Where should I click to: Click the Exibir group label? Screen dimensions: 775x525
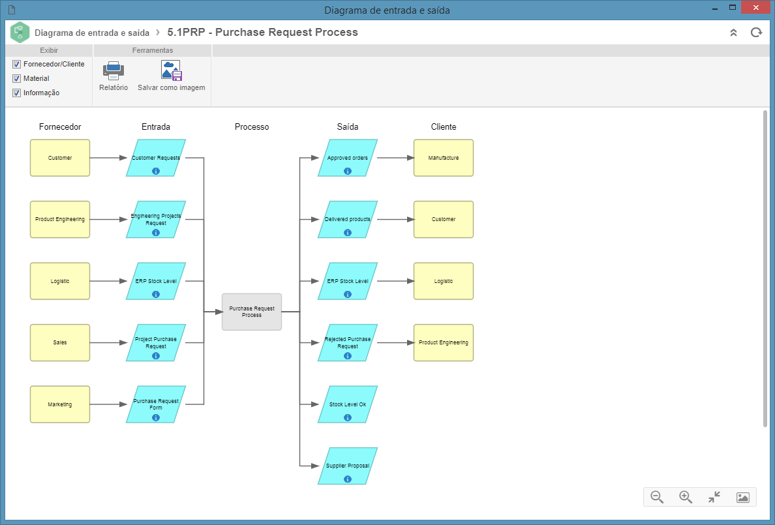tap(49, 50)
